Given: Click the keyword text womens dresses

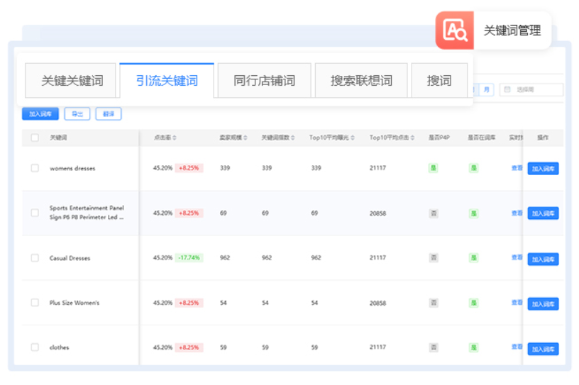Looking at the screenshot, I should 72,168.
